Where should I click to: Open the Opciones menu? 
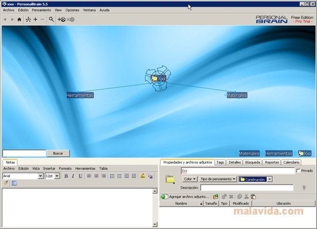72,10
